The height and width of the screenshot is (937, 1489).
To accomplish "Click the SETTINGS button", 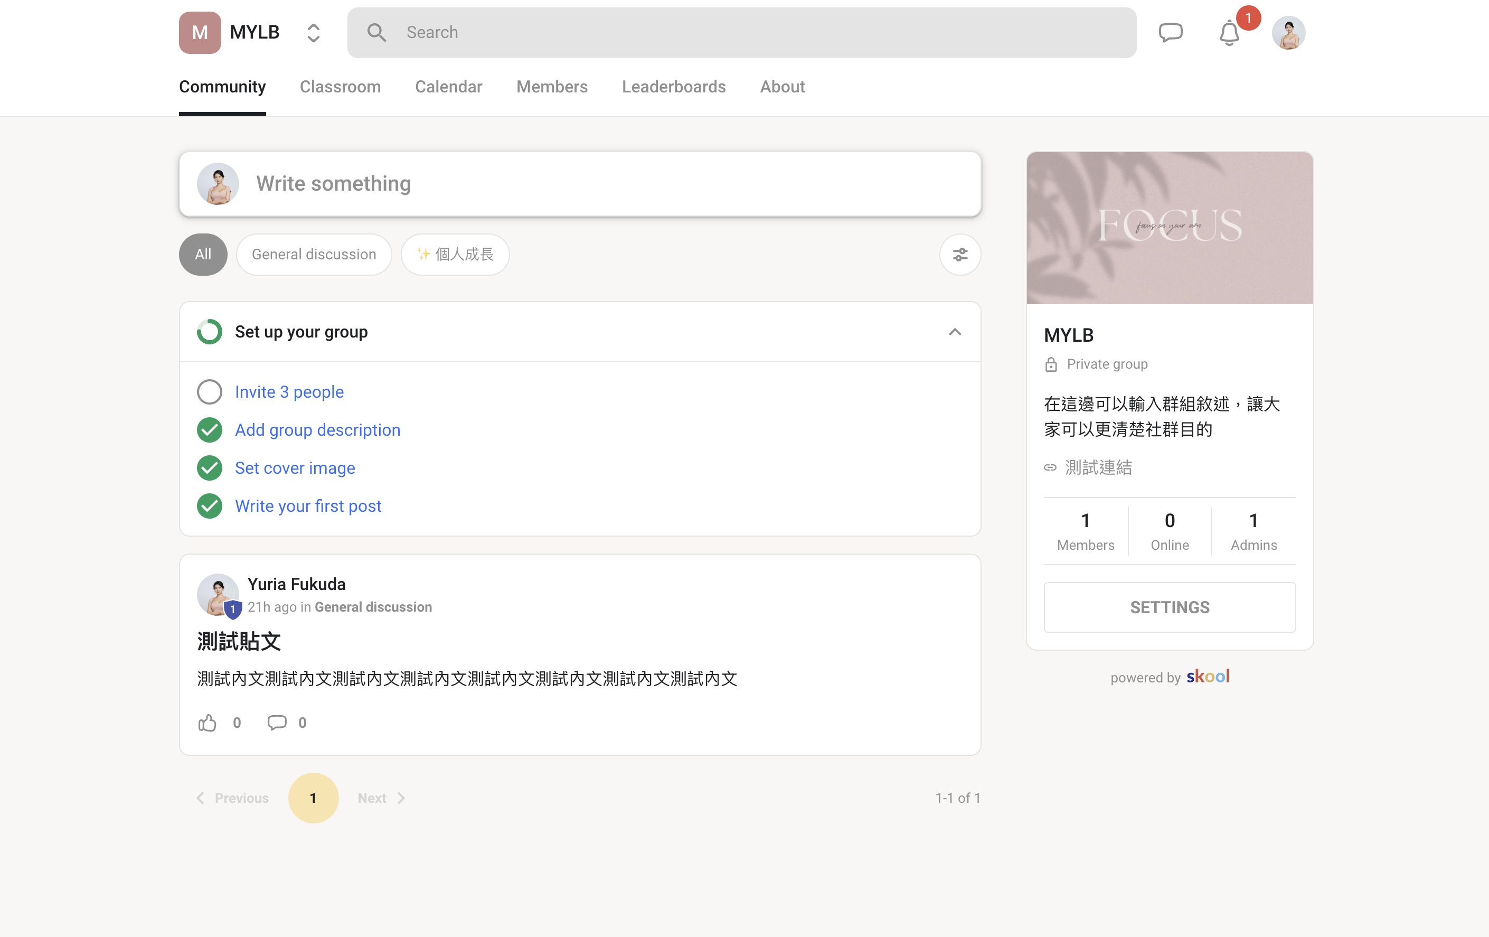I will click(x=1170, y=607).
